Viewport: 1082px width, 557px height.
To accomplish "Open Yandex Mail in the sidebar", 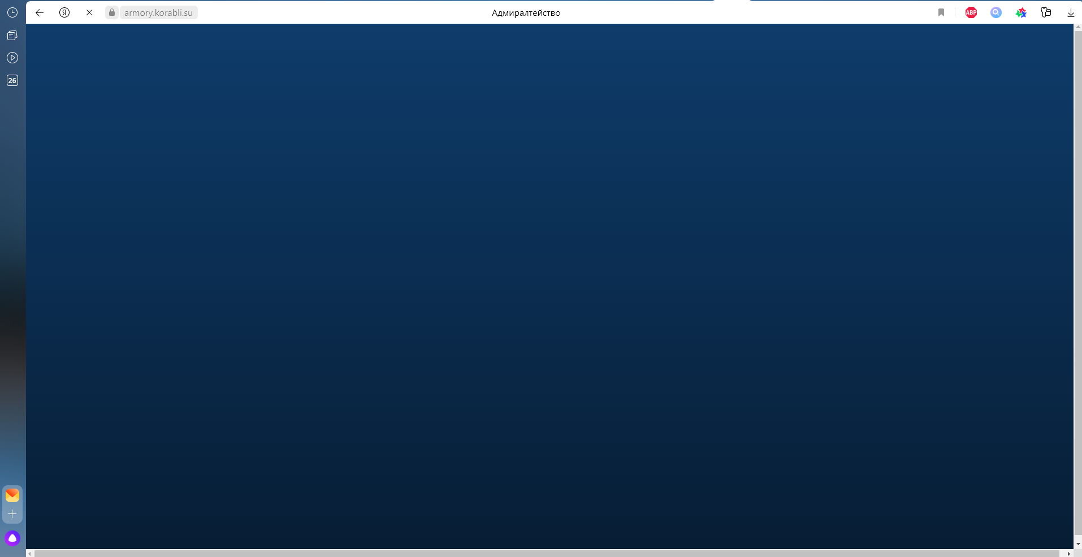I will (x=12, y=495).
